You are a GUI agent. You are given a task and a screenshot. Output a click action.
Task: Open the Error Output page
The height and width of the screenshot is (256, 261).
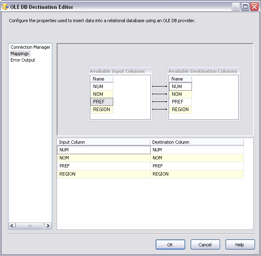[x=23, y=60]
